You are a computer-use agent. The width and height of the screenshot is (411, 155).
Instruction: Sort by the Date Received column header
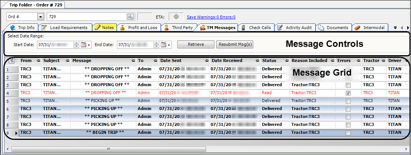point(235,61)
